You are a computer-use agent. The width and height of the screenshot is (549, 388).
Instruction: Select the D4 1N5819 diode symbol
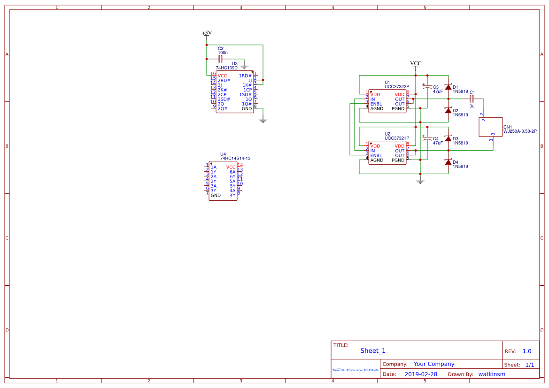(x=448, y=162)
